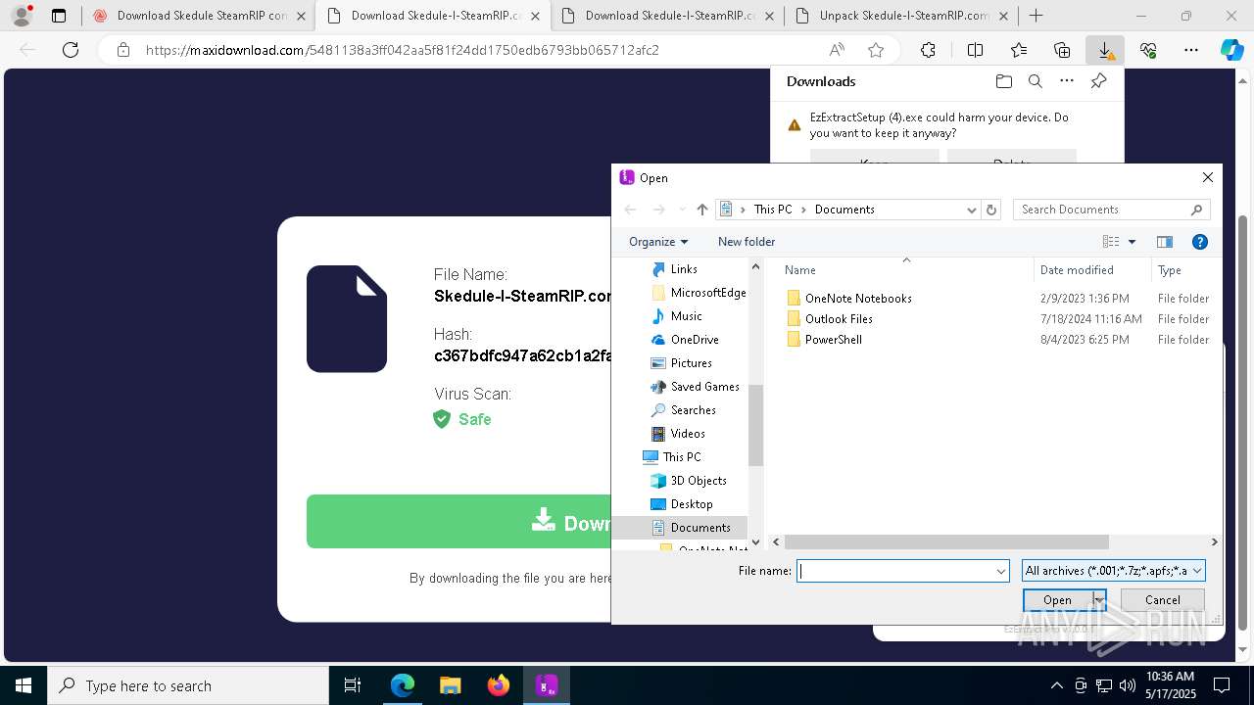Open the Copilot icon
Screen dimensions: 1254x705
[1231, 50]
